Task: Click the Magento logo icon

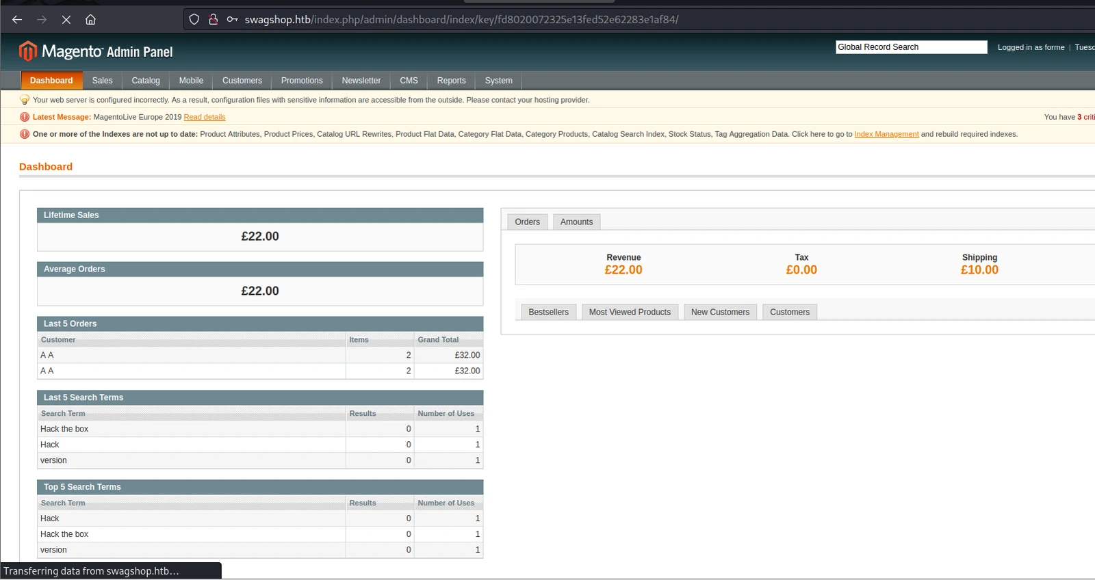Action: click(28, 51)
